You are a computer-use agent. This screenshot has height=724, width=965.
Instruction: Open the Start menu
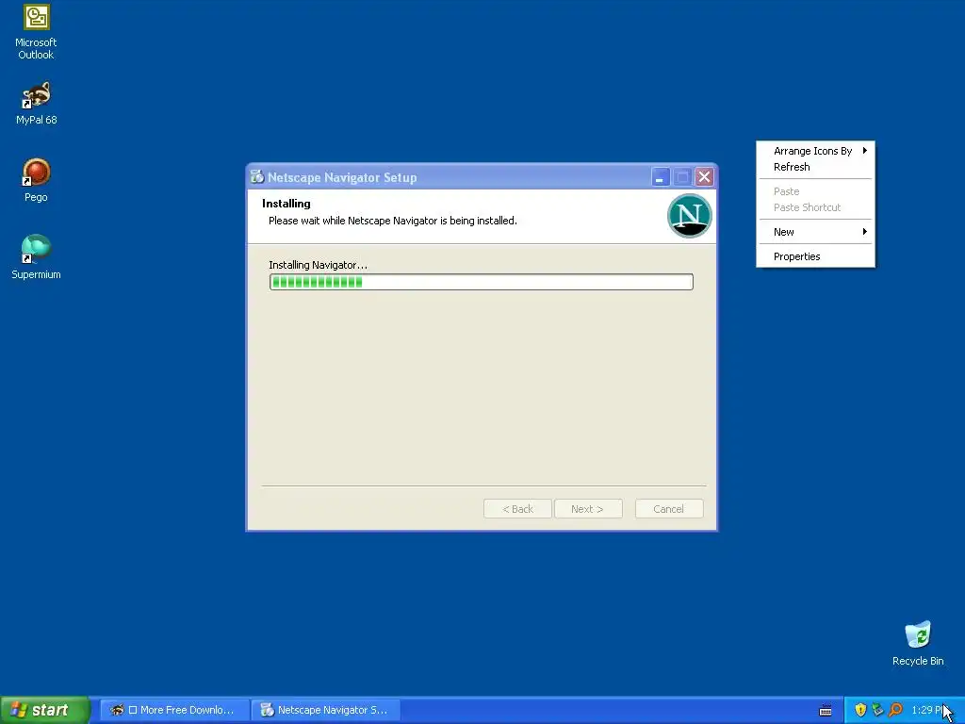click(x=45, y=710)
